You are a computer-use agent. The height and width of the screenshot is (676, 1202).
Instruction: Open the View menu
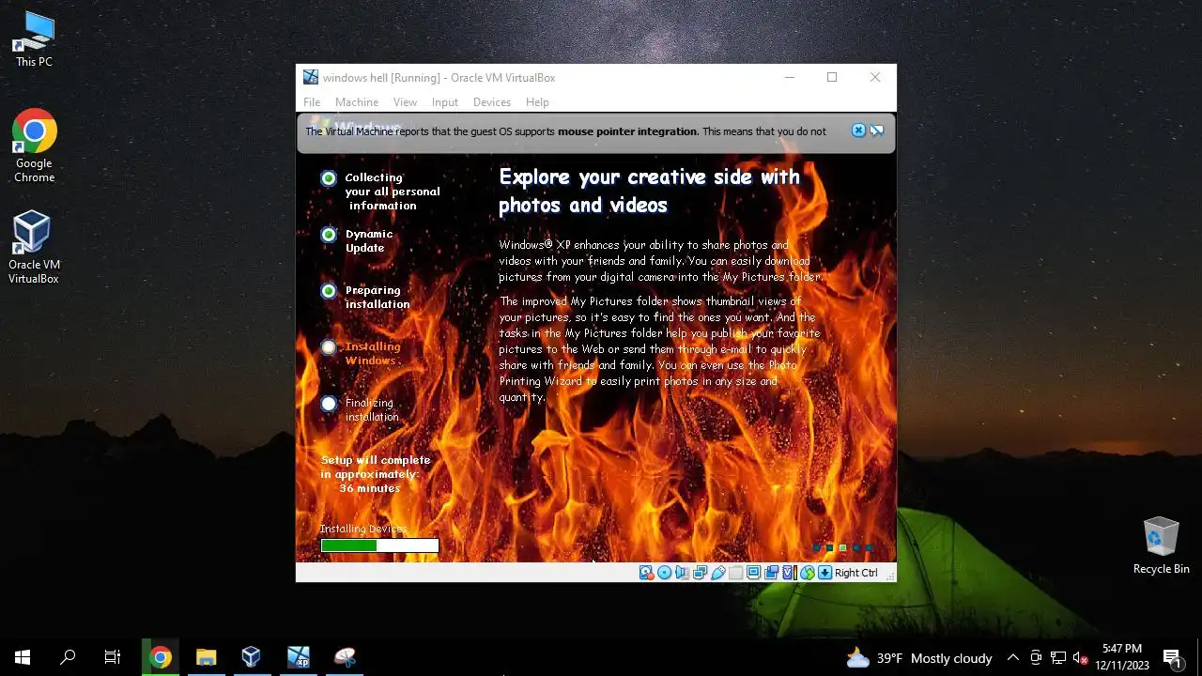[405, 102]
